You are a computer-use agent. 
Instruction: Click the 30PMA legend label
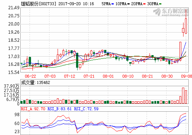152,4
